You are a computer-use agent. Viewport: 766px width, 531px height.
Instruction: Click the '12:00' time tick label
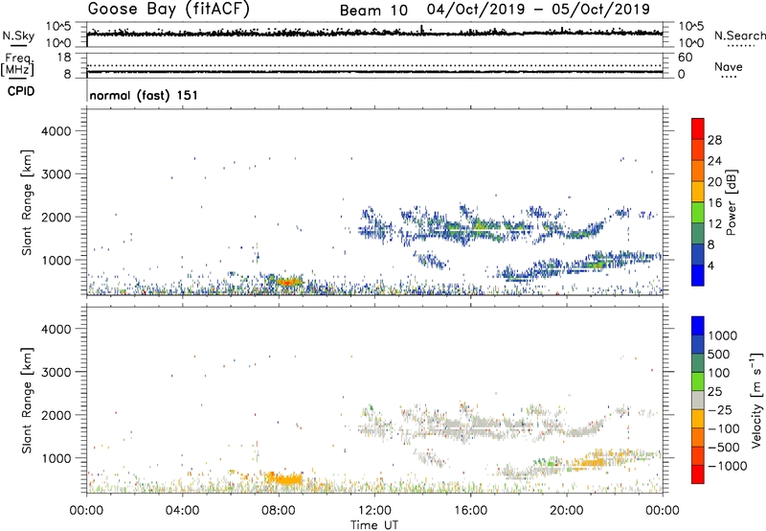tap(374, 511)
